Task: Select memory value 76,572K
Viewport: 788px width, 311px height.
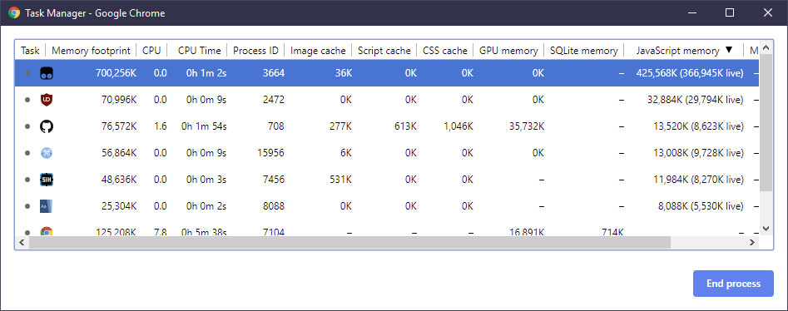Action: [x=119, y=126]
